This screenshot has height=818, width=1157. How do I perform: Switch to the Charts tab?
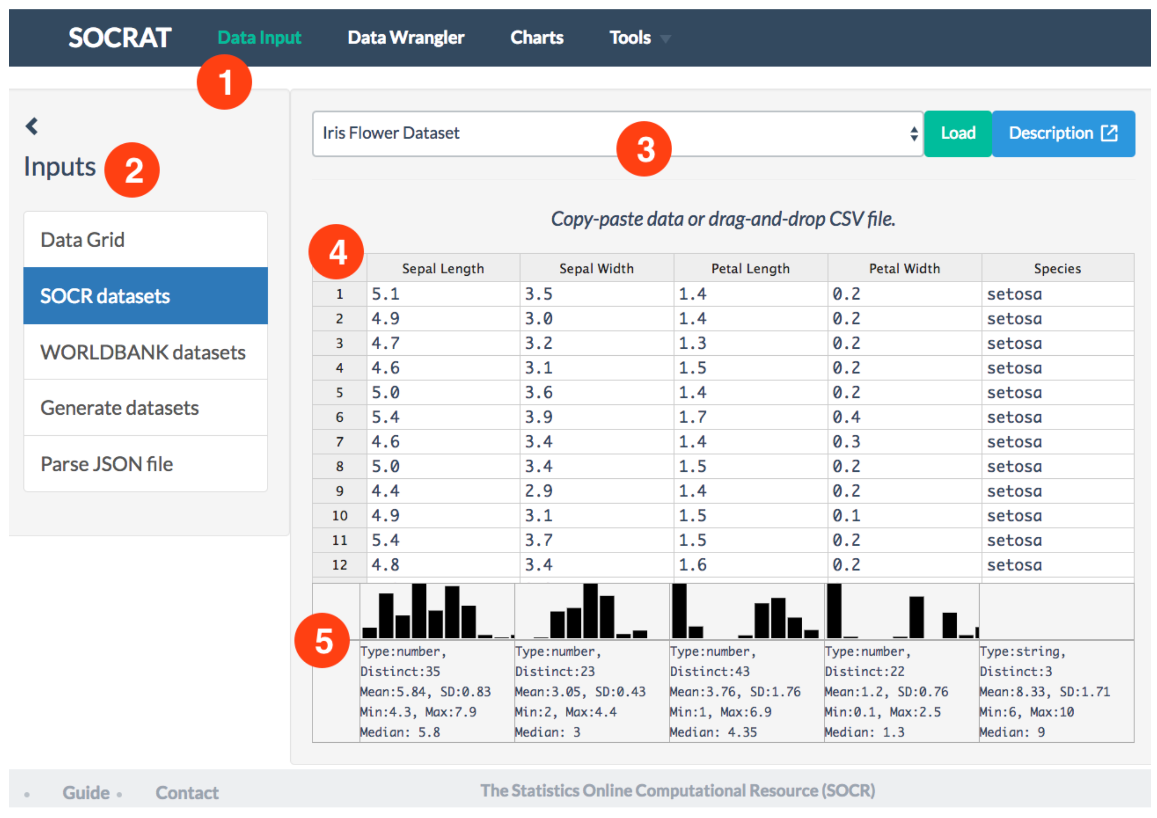tap(537, 38)
